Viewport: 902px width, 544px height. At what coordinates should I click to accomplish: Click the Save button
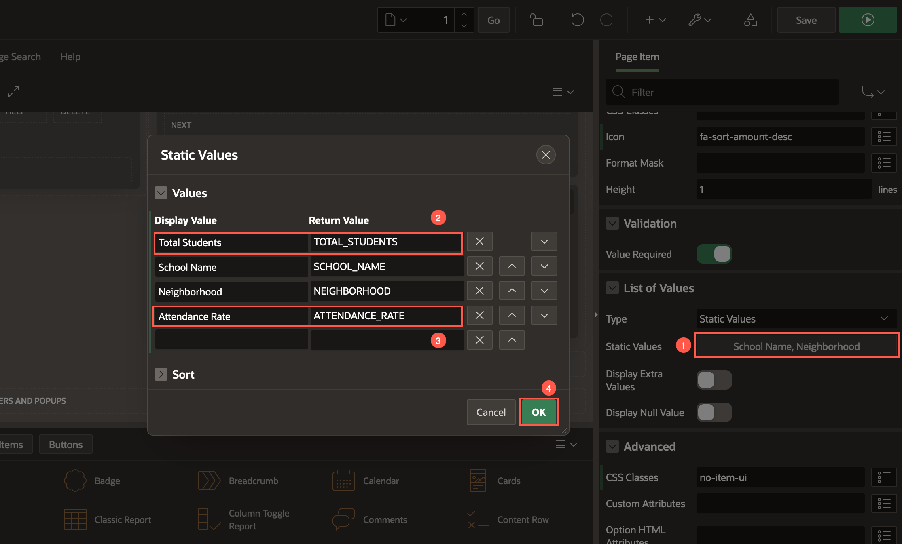click(x=806, y=20)
